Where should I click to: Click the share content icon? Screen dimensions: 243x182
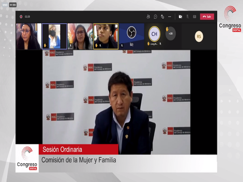pos(195,16)
